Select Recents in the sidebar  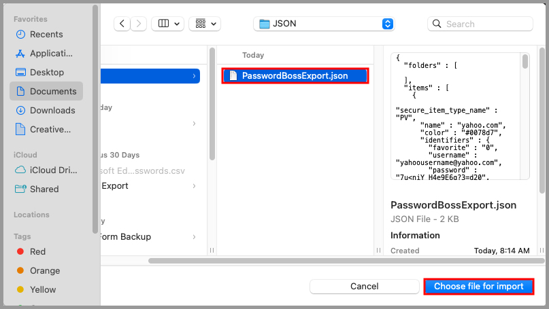pyautogui.click(x=46, y=35)
